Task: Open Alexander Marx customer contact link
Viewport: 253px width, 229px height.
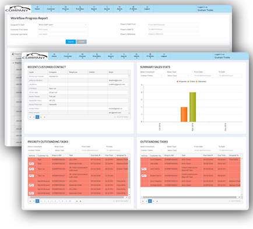Action: (x=35, y=100)
